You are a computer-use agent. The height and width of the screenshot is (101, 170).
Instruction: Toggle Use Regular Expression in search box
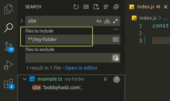coord(115,21)
